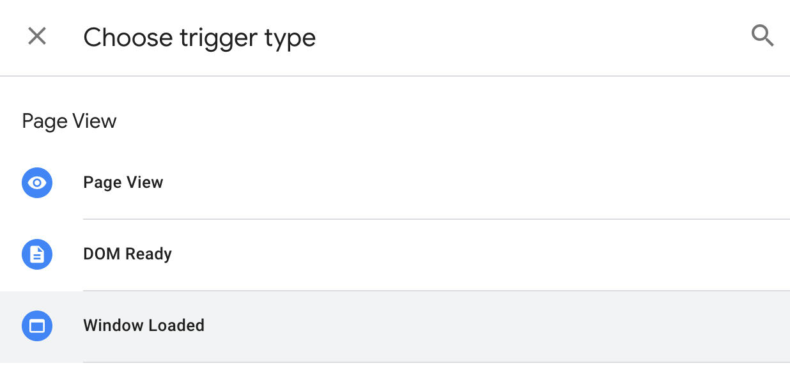This screenshot has width=790, height=377.
Task: Open search for trigger types
Action: pos(763,36)
